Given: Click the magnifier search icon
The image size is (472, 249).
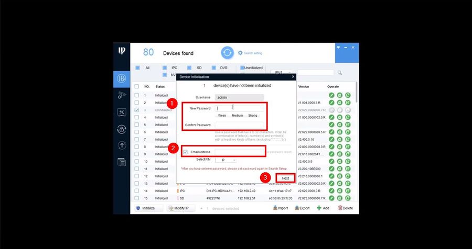Looking at the screenshot, I should (339, 73).
